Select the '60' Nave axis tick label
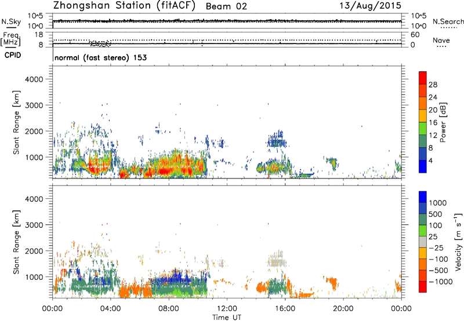Viewport: 464px width, 321px height. pos(415,35)
